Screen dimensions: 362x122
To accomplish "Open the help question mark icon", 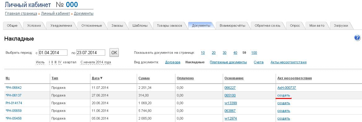I will 357,38.
